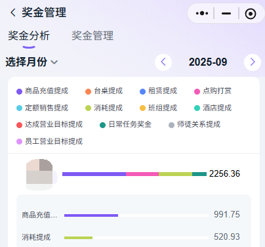This screenshot has width=265, height=247.
Task: Click the pink segment of the stacked bar
Action: click(142, 174)
